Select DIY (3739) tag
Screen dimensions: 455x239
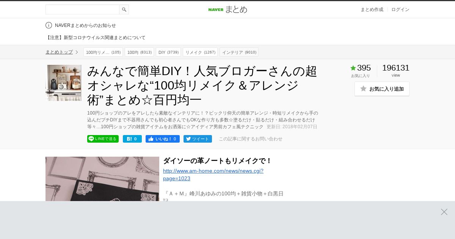point(168,52)
